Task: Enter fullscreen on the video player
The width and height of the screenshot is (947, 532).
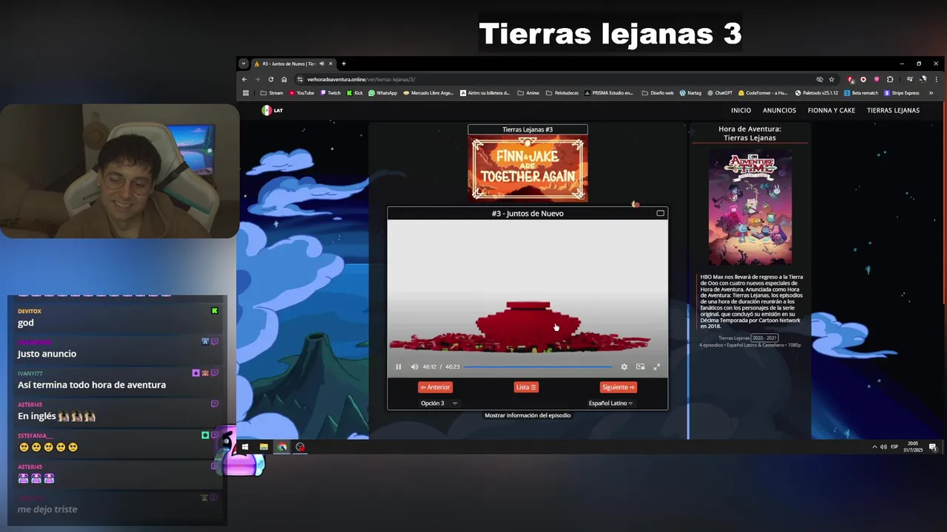Action: tap(656, 366)
